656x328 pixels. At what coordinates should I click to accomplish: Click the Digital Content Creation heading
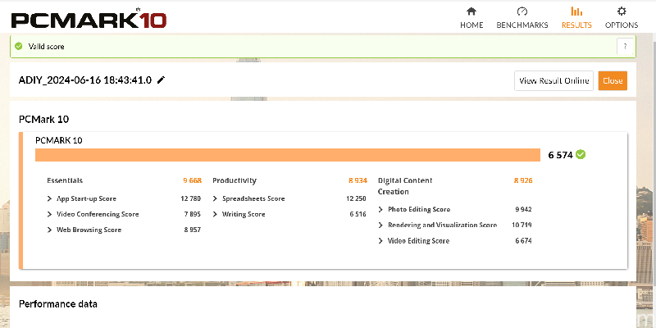[405, 186]
